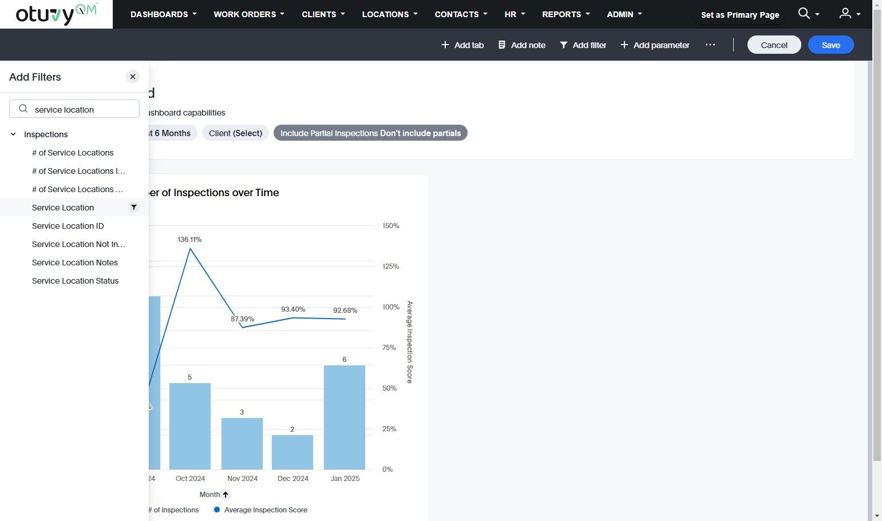The image size is (882, 521).
Task: Open the Admin menu
Action: click(624, 14)
